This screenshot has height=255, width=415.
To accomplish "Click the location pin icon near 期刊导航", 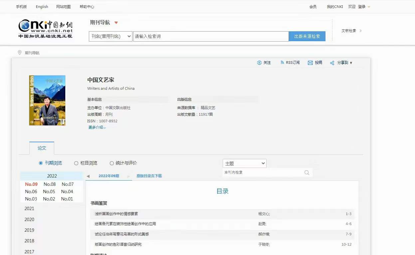I will (x=20, y=53).
